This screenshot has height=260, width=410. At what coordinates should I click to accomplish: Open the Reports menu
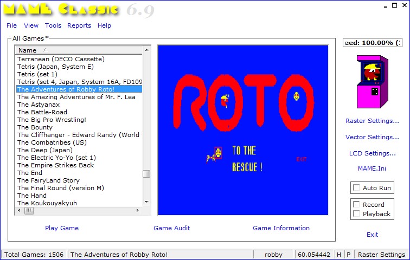[79, 25]
